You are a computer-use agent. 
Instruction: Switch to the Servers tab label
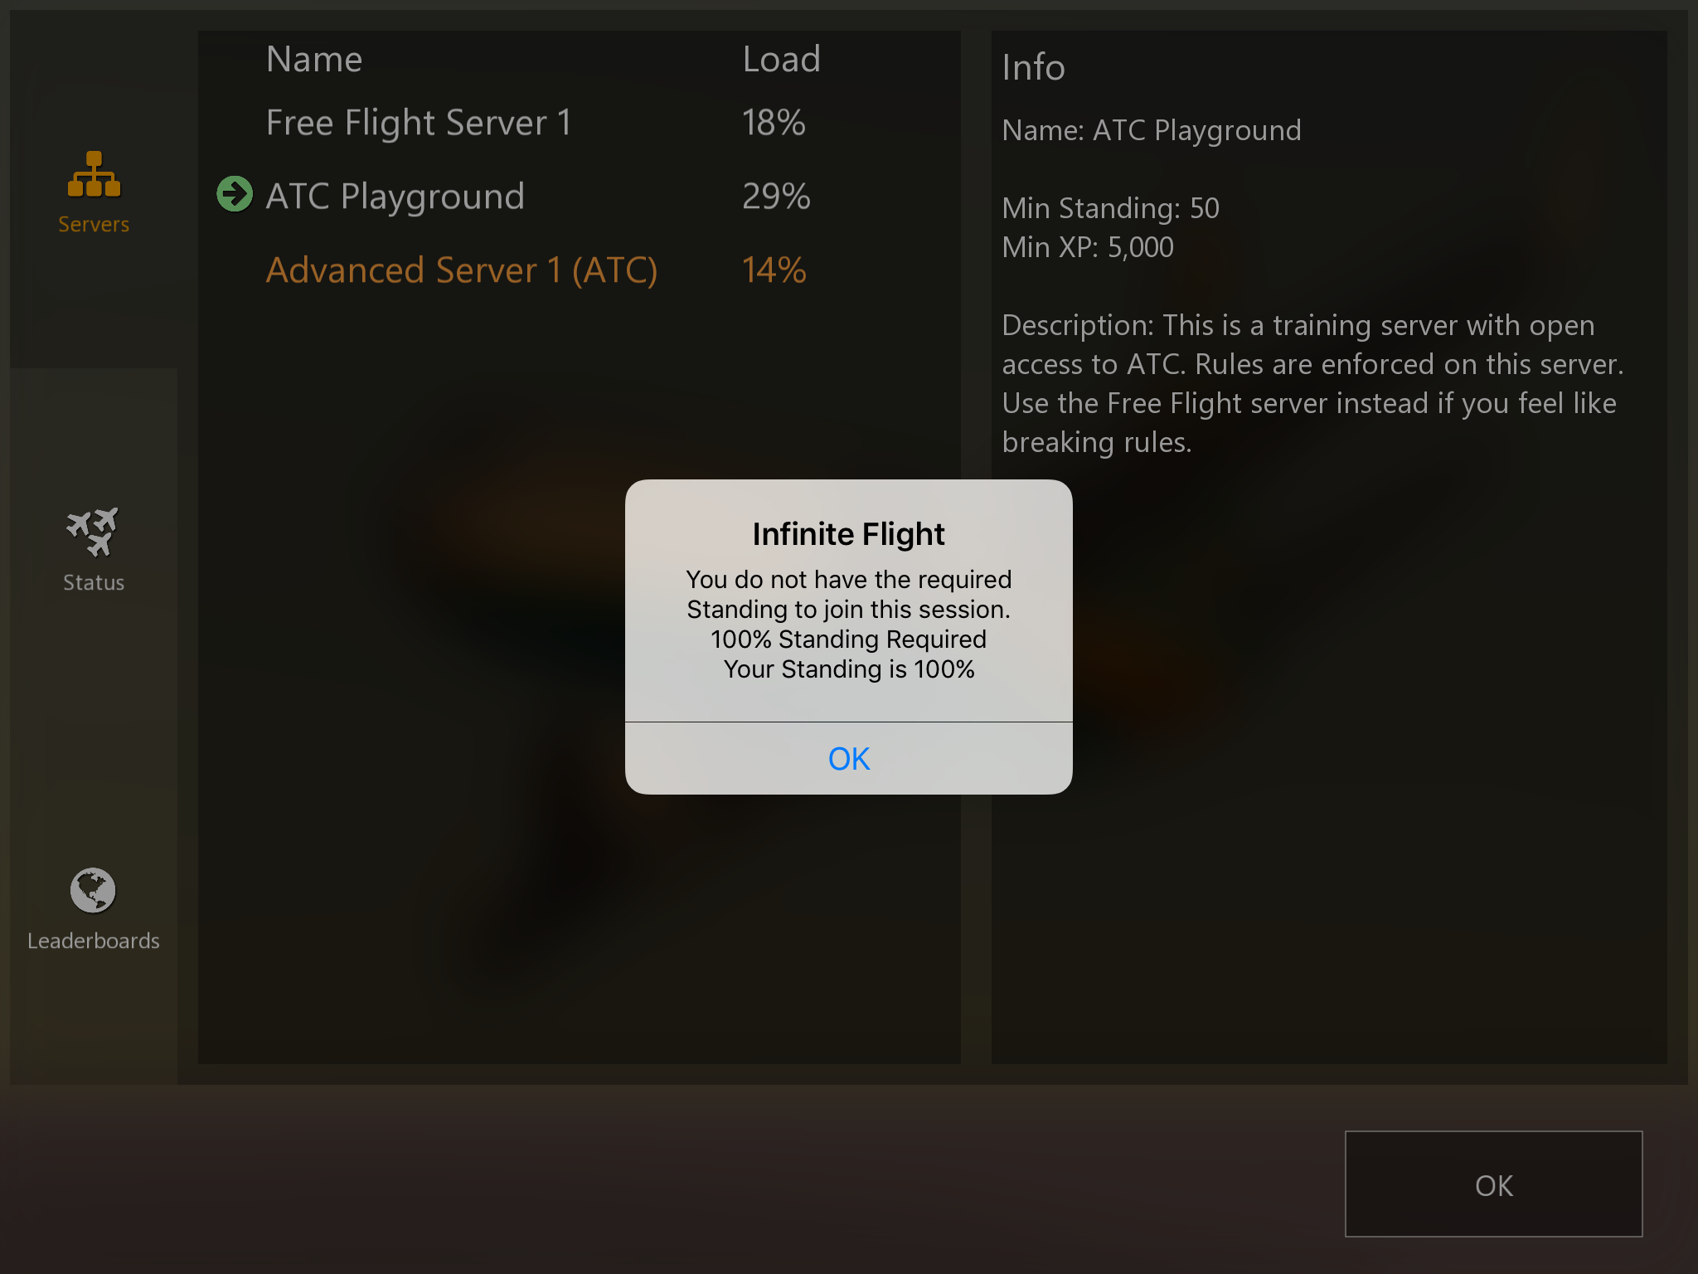94,224
